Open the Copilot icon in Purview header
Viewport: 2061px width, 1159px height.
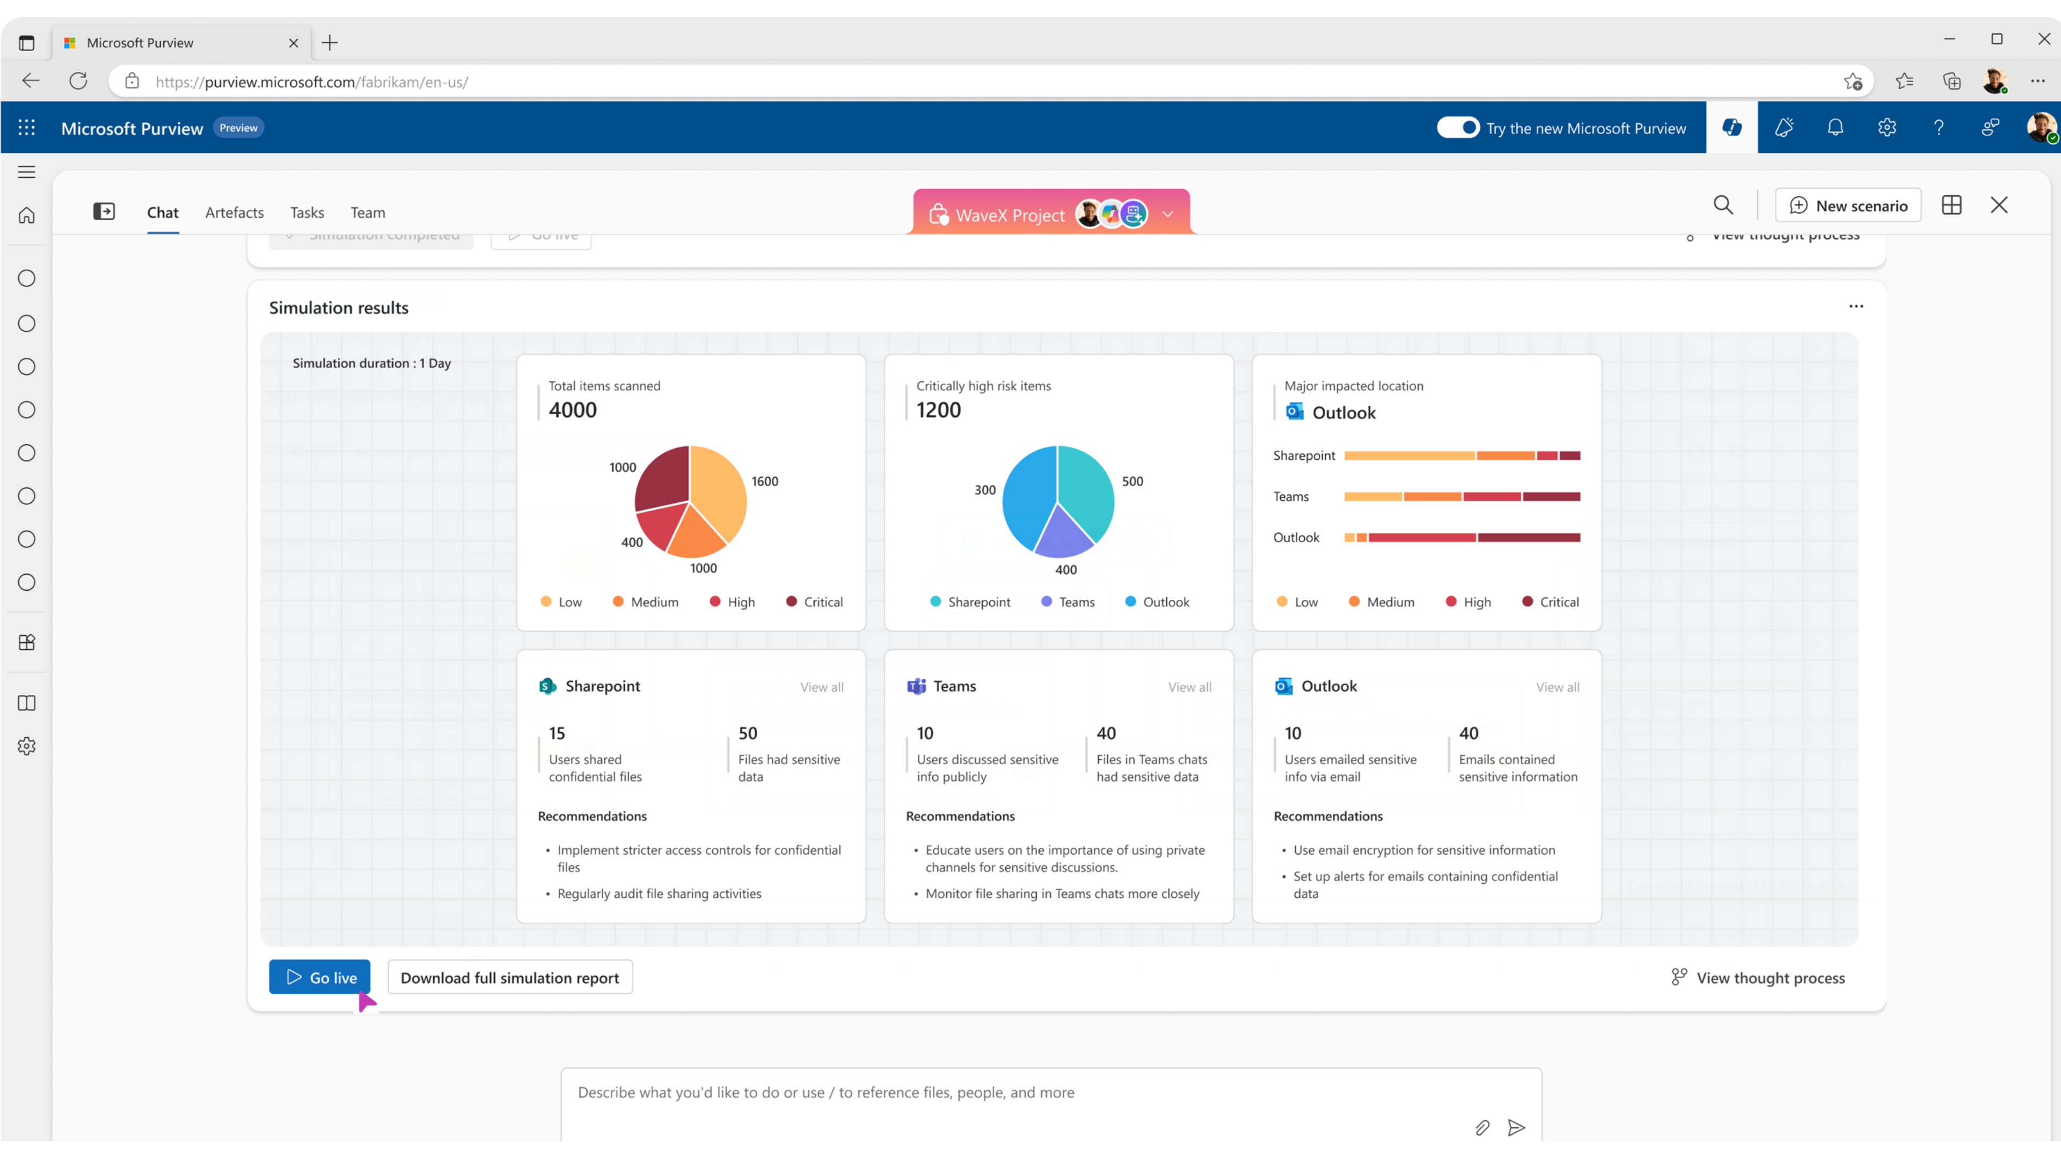(1731, 127)
